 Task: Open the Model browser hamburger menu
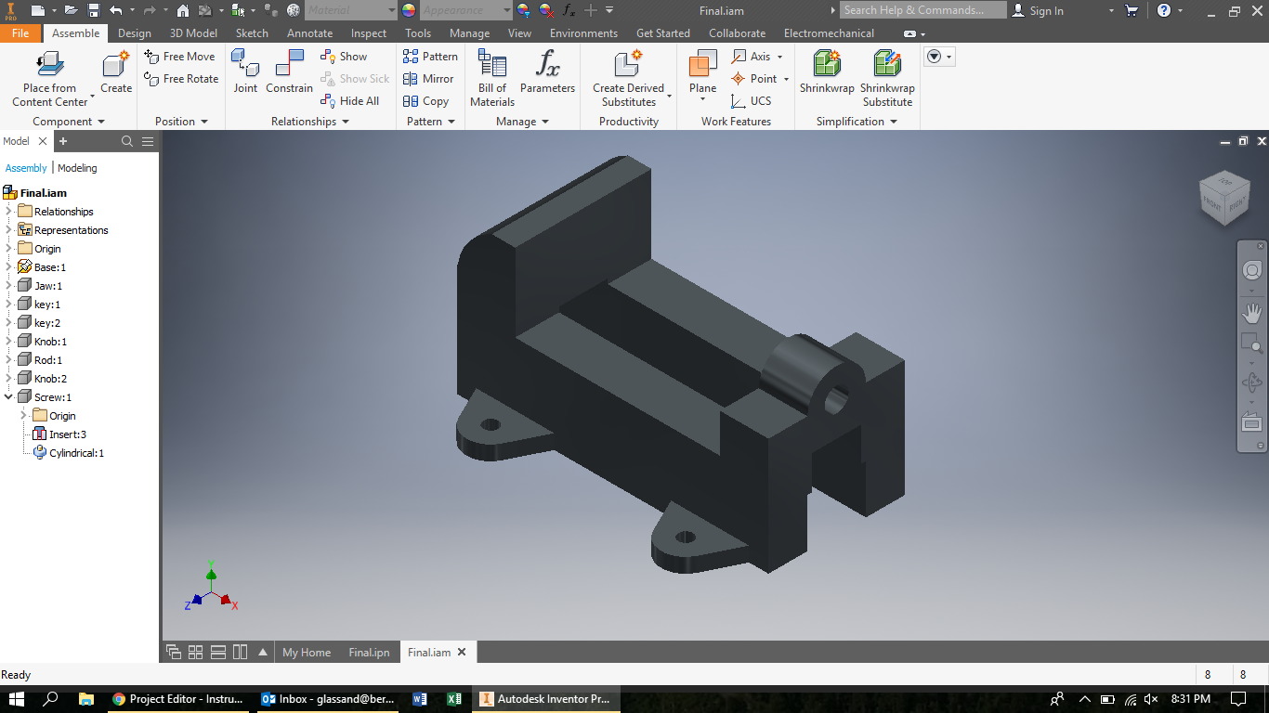[148, 141]
